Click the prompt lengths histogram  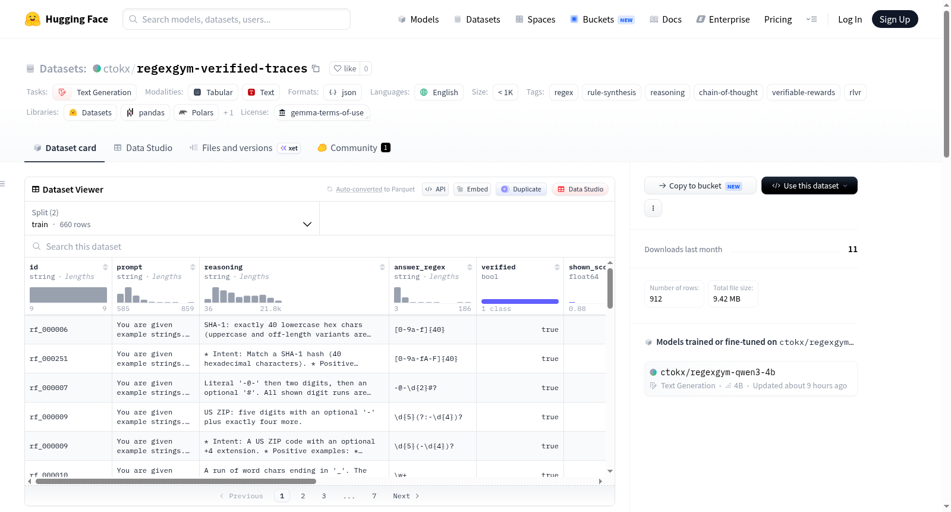[156, 295]
